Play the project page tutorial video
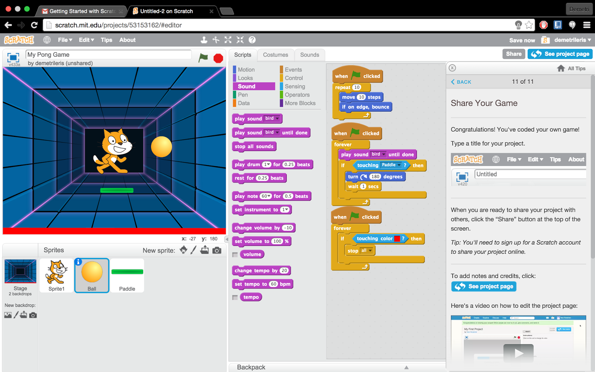The width and height of the screenshot is (595, 372). (x=518, y=353)
